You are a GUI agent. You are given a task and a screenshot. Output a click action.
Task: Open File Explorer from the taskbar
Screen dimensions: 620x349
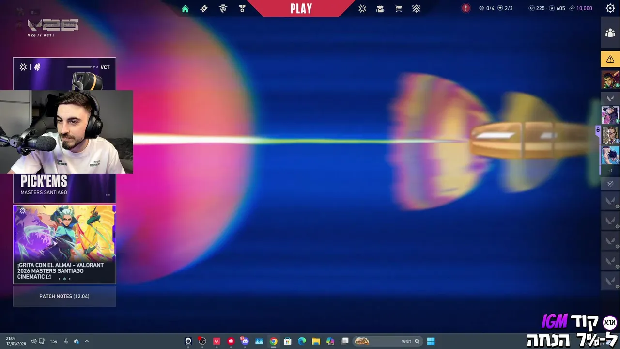point(316,341)
